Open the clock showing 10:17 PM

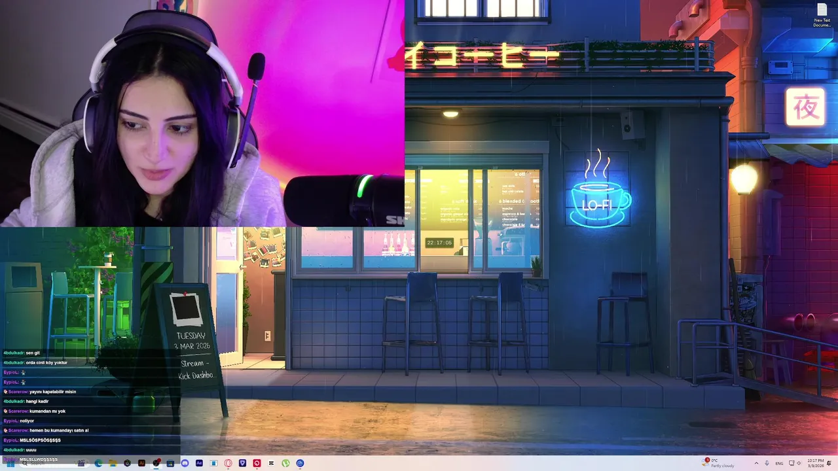(x=816, y=463)
